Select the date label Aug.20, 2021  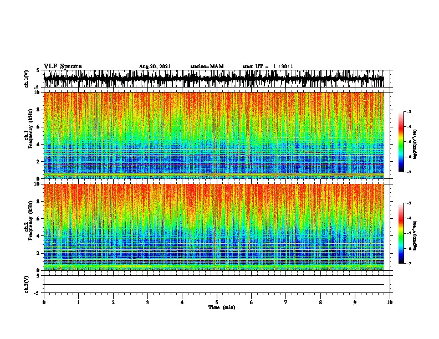point(155,66)
